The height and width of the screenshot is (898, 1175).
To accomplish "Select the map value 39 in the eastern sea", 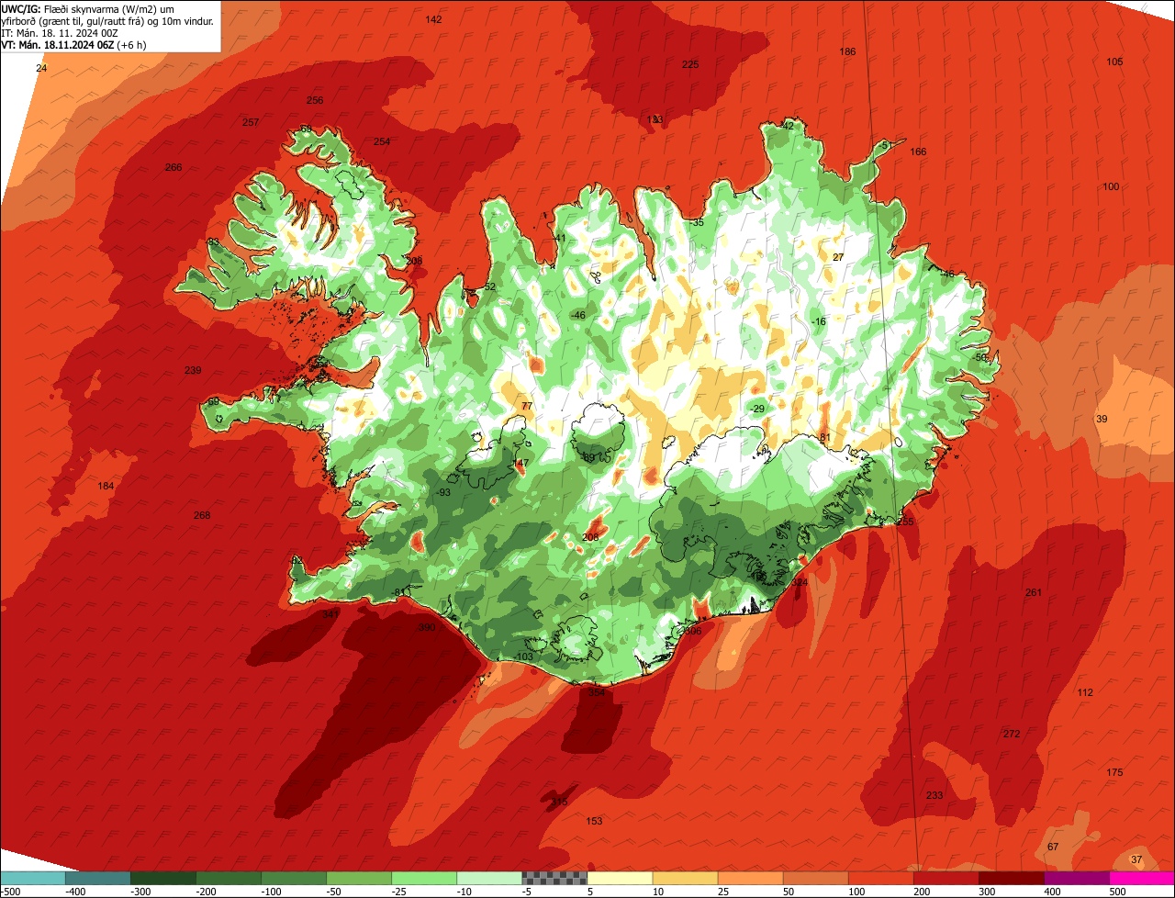I will pyautogui.click(x=1102, y=419).
